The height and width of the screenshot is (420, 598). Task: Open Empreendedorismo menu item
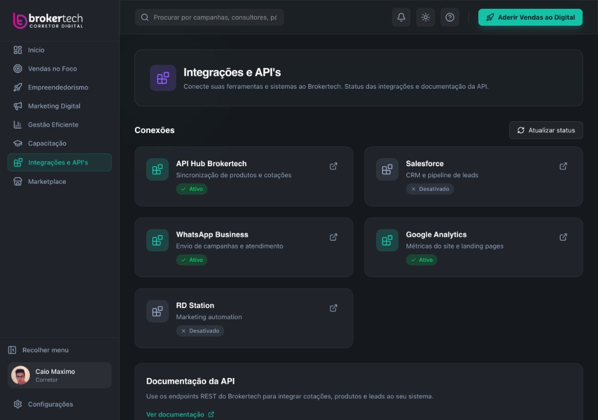point(60,87)
